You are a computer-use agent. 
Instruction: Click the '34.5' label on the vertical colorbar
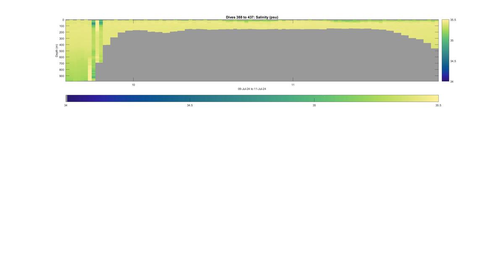point(453,61)
